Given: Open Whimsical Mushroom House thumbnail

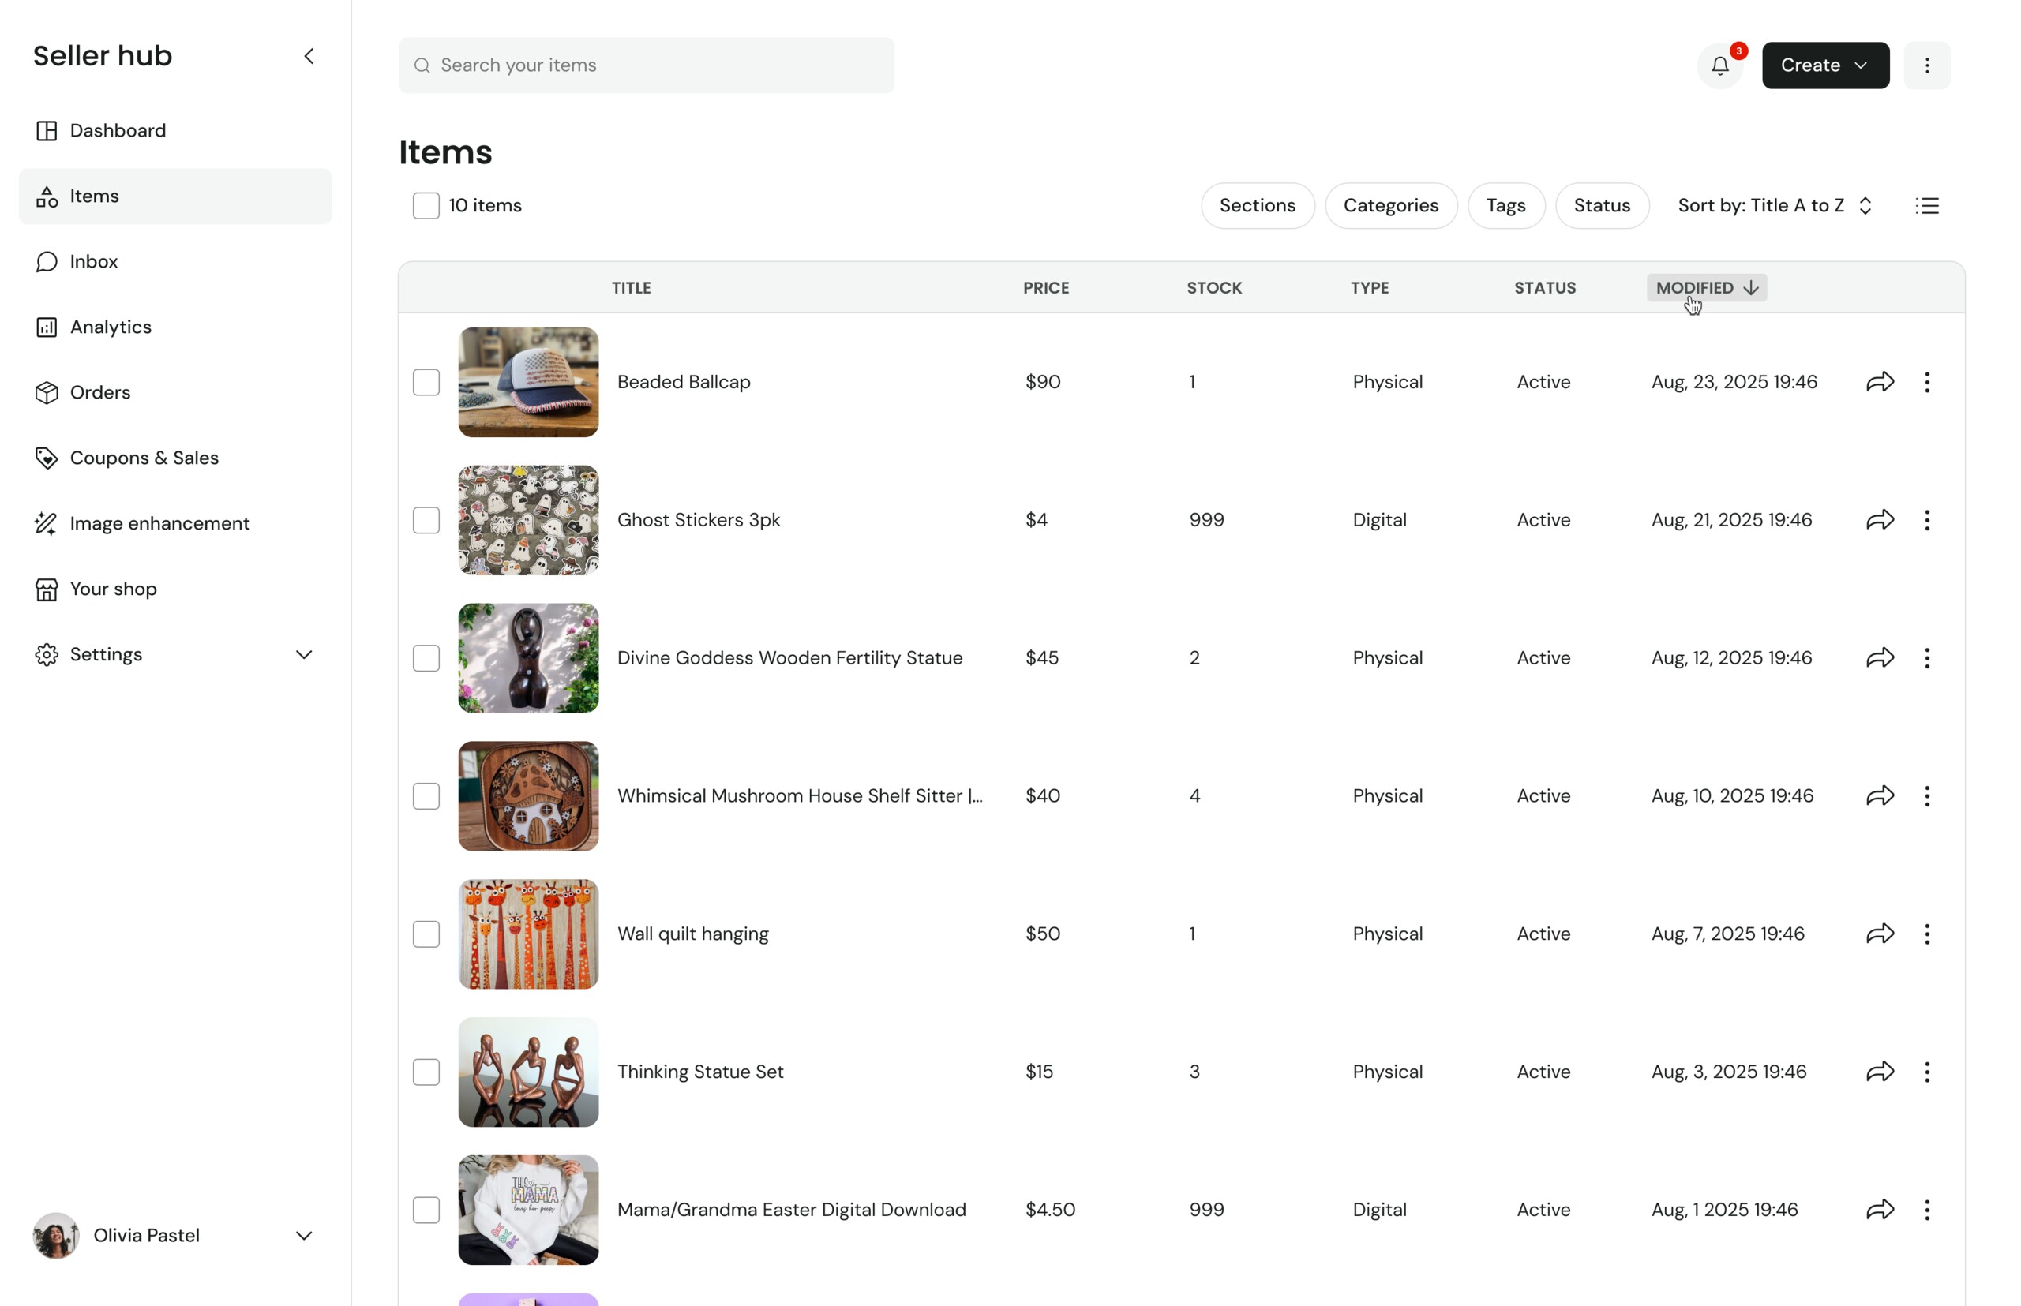Looking at the screenshot, I should 527,796.
